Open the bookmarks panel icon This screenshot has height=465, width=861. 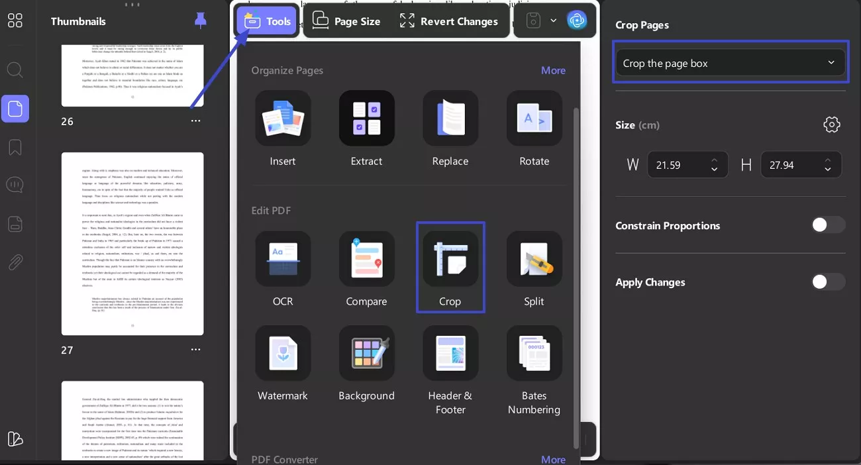pos(15,147)
